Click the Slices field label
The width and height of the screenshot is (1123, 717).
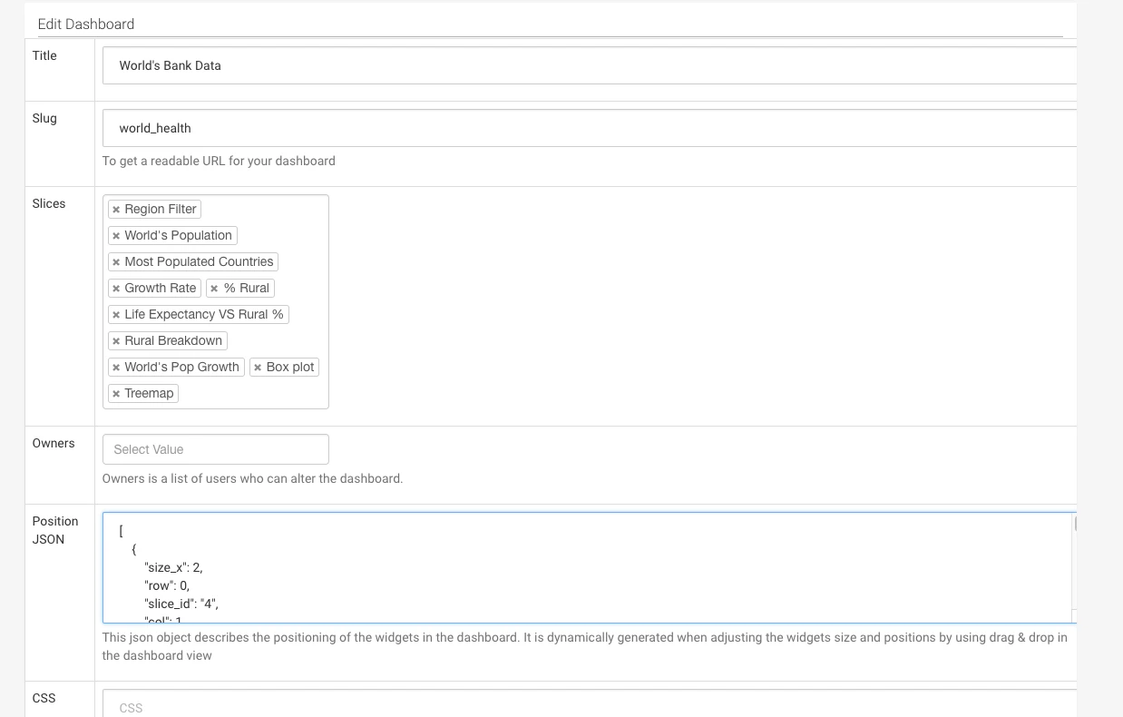point(49,203)
